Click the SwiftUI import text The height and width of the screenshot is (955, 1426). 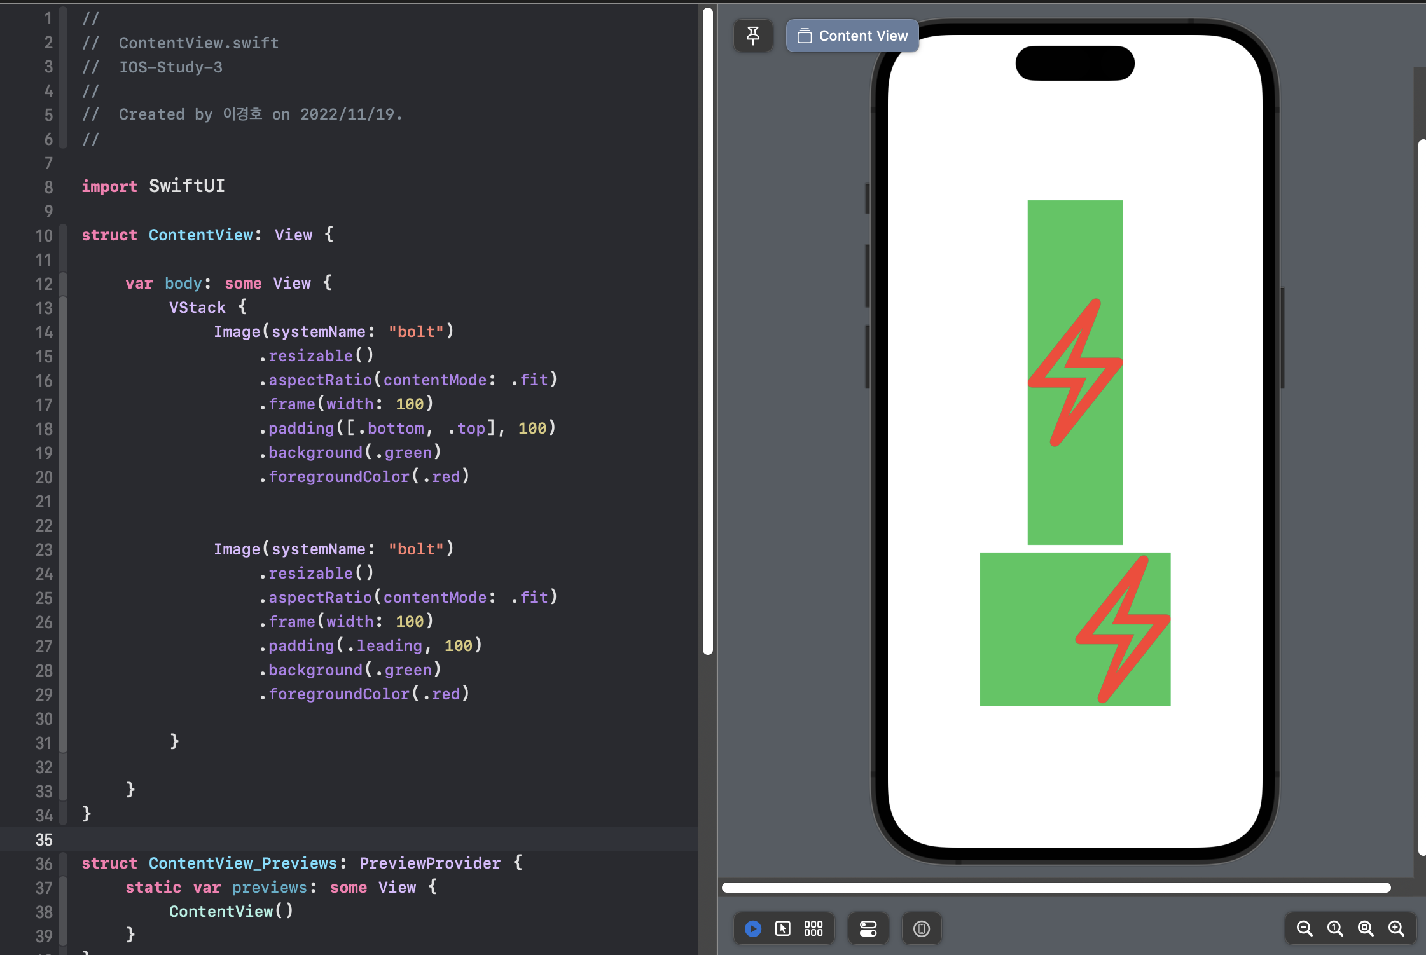[x=186, y=186]
